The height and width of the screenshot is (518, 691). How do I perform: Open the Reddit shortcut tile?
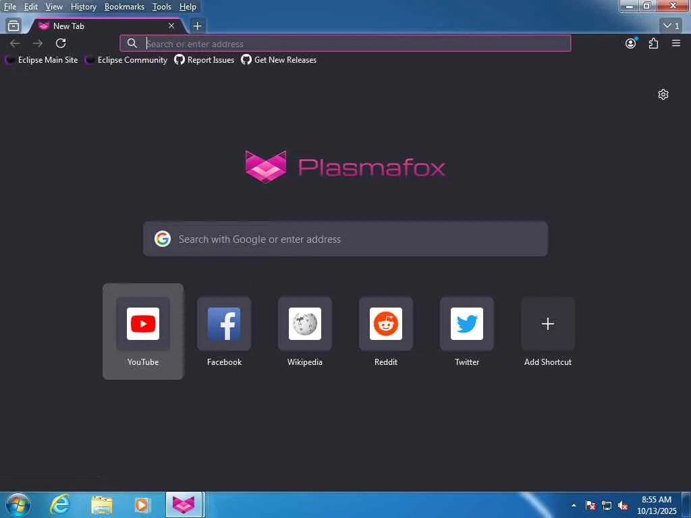pyautogui.click(x=385, y=331)
